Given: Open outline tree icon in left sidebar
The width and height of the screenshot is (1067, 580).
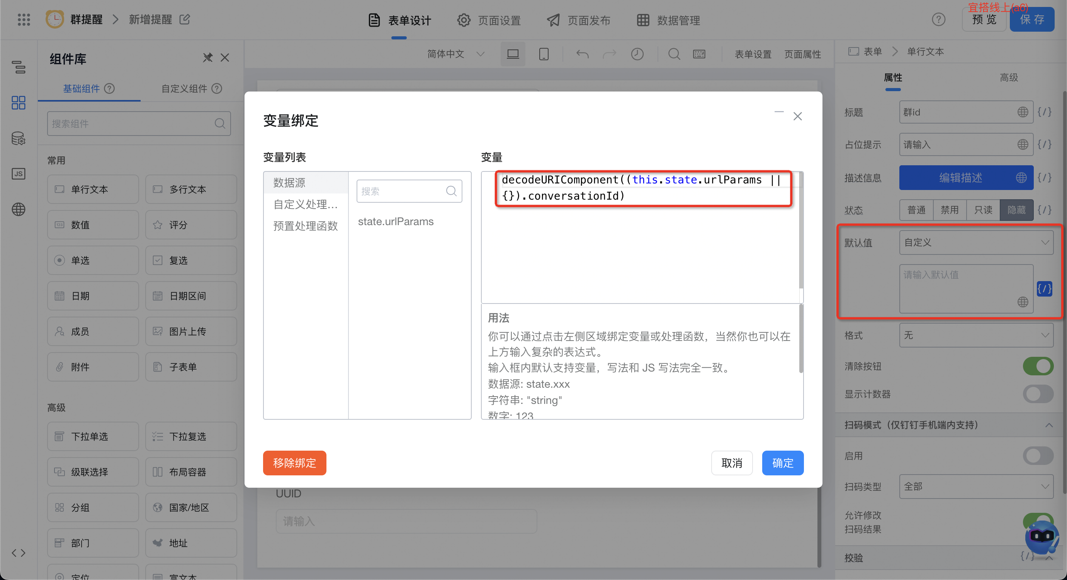Looking at the screenshot, I should pyautogui.click(x=19, y=67).
